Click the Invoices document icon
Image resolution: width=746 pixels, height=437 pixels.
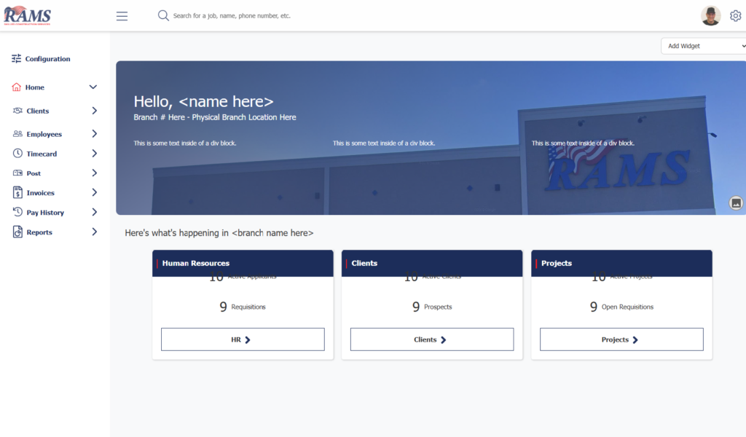pyautogui.click(x=17, y=193)
